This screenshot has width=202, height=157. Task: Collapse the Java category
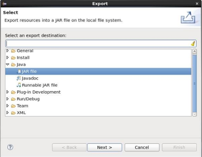(x=8, y=64)
